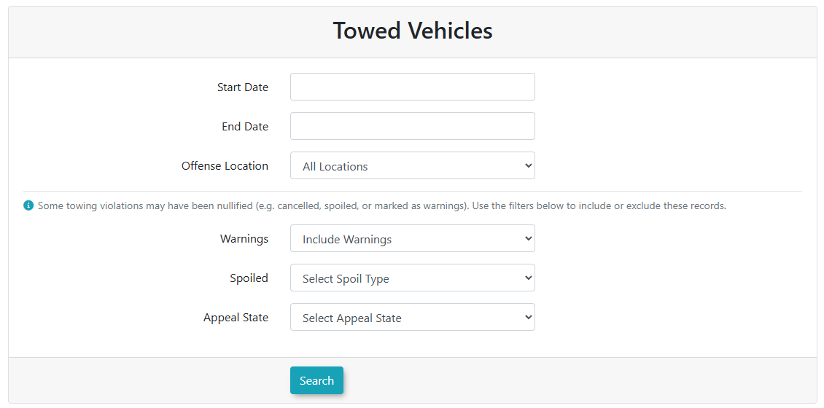Image resolution: width=824 pixels, height=408 pixels.
Task: Click the End Date label text
Action: [x=244, y=127]
